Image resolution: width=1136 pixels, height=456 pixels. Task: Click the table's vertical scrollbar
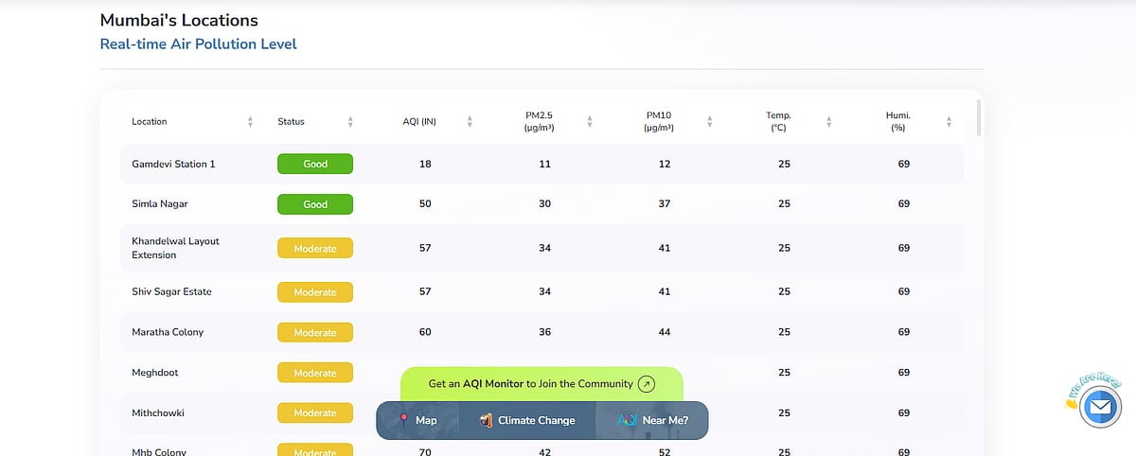(978, 118)
